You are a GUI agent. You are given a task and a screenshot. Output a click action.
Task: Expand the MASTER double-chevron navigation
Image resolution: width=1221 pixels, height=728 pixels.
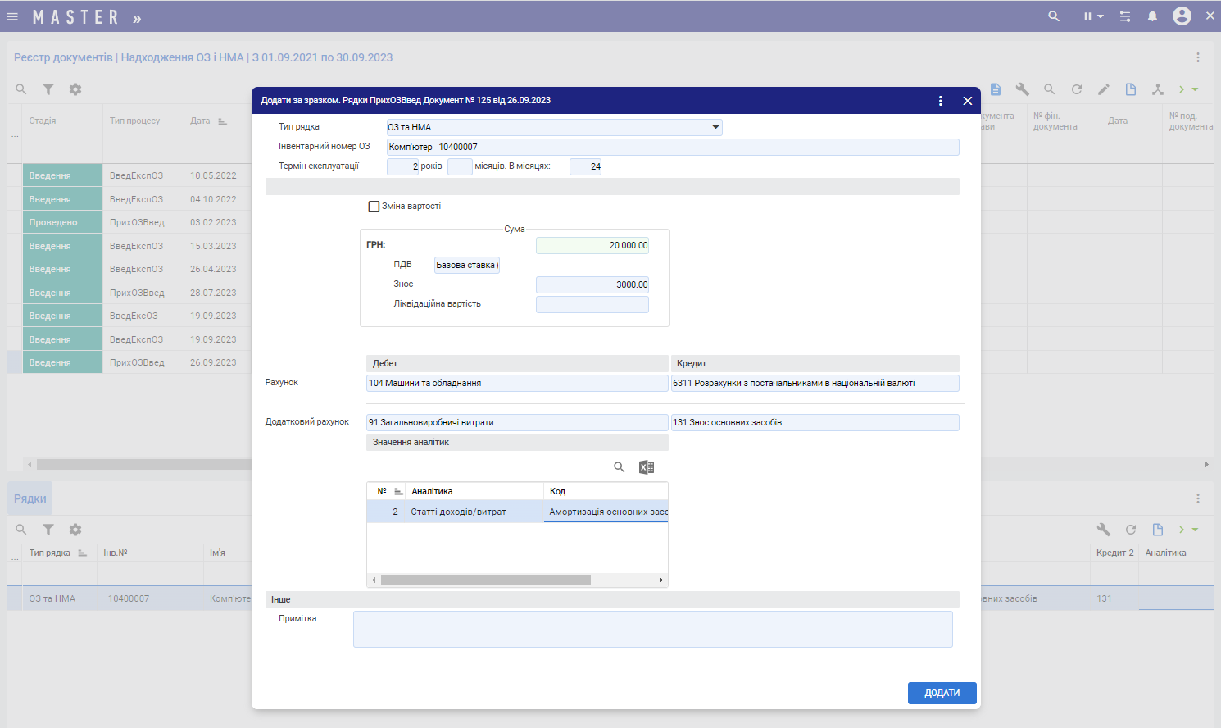[137, 18]
